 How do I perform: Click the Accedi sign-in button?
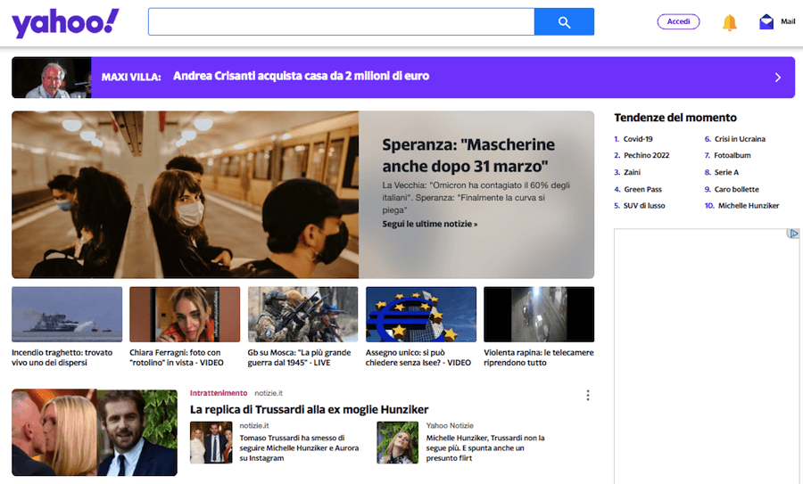[678, 21]
